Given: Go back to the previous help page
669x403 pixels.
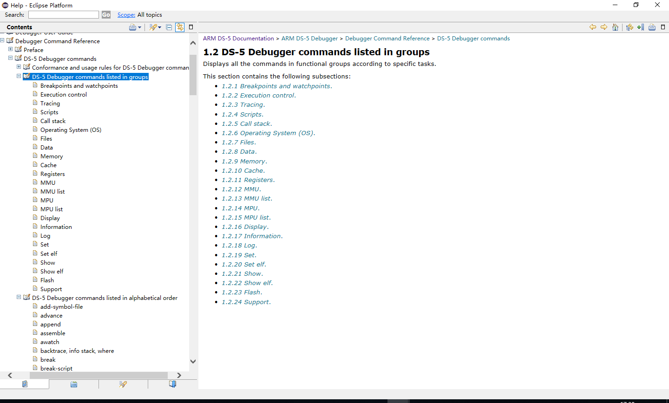Looking at the screenshot, I should tap(593, 27).
